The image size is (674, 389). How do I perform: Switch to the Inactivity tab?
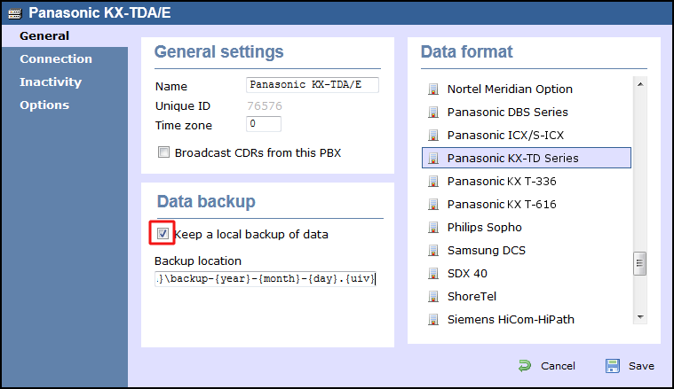tap(51, 82)
